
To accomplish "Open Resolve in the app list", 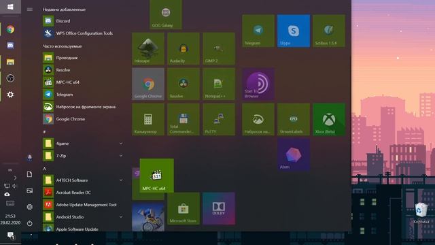I will 83,70.
